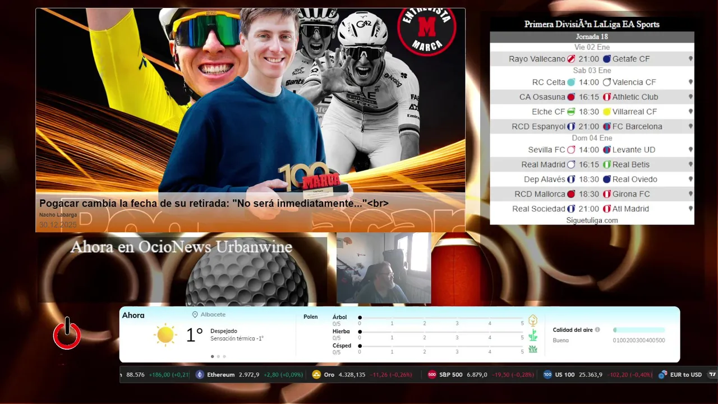The image size is (718, 404).
Task: Click the Real Madrid team badge
Action: pos(572,164)
